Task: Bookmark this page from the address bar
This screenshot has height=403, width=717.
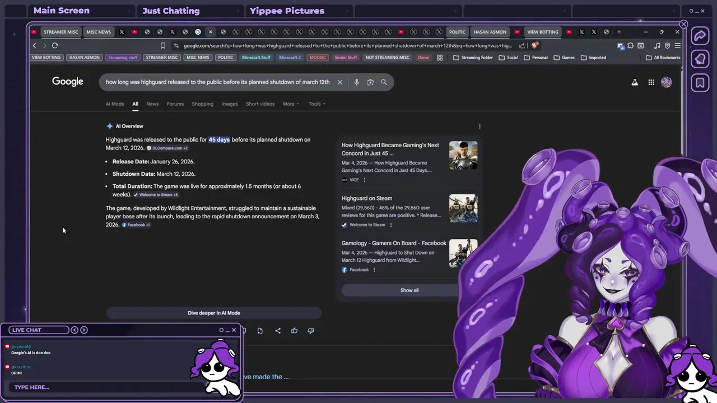Action: pos(163,45)
